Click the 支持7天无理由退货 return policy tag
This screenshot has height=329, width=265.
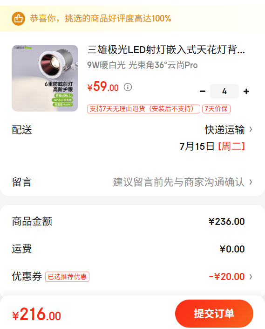point(143,109)
